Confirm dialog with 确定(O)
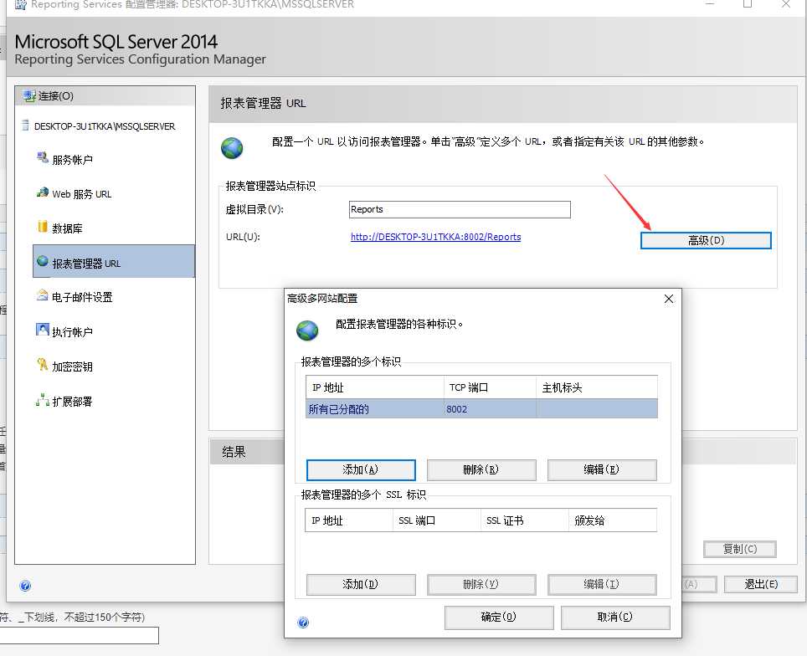The height and width of the screenshot is (656, 807). tap(499, 618)
